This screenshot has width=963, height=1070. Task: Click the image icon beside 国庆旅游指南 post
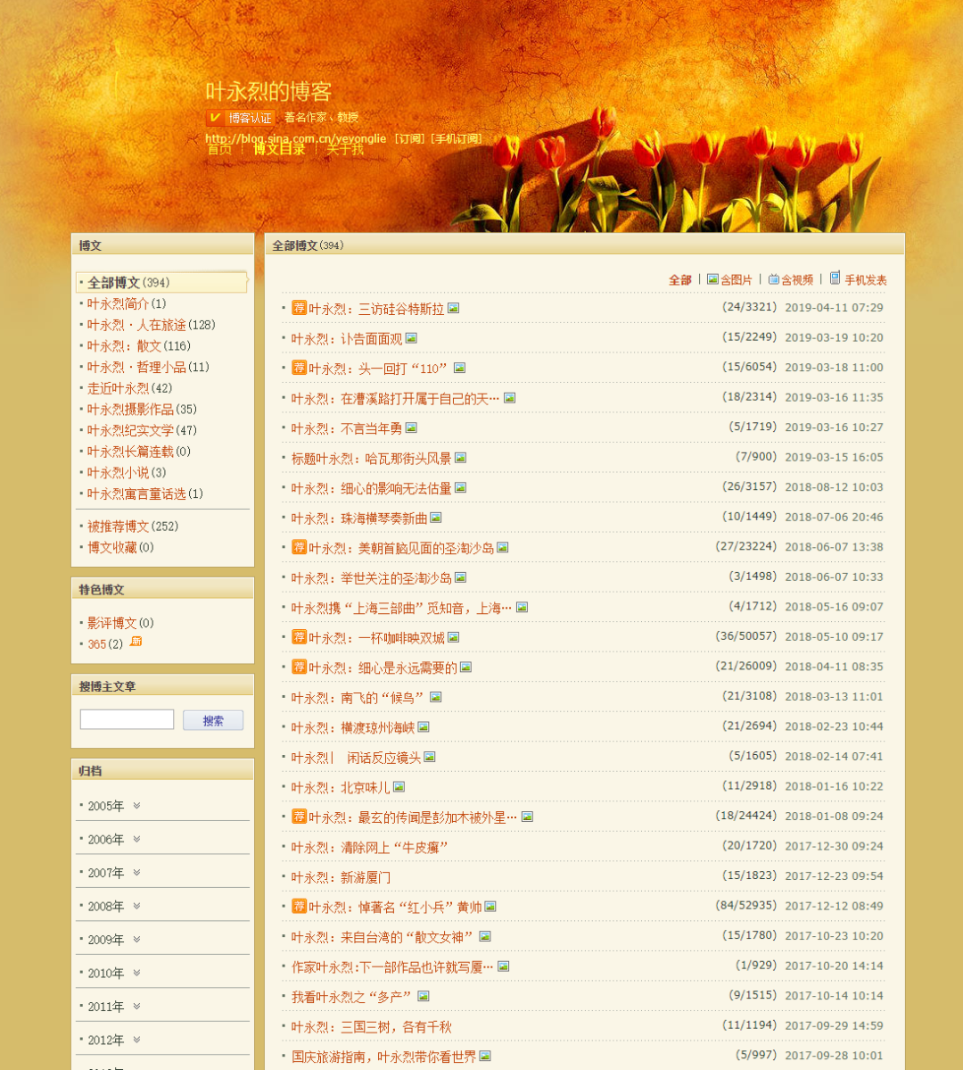click(485, 1054)
